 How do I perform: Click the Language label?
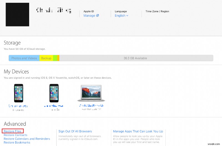[x=121, y=11]
